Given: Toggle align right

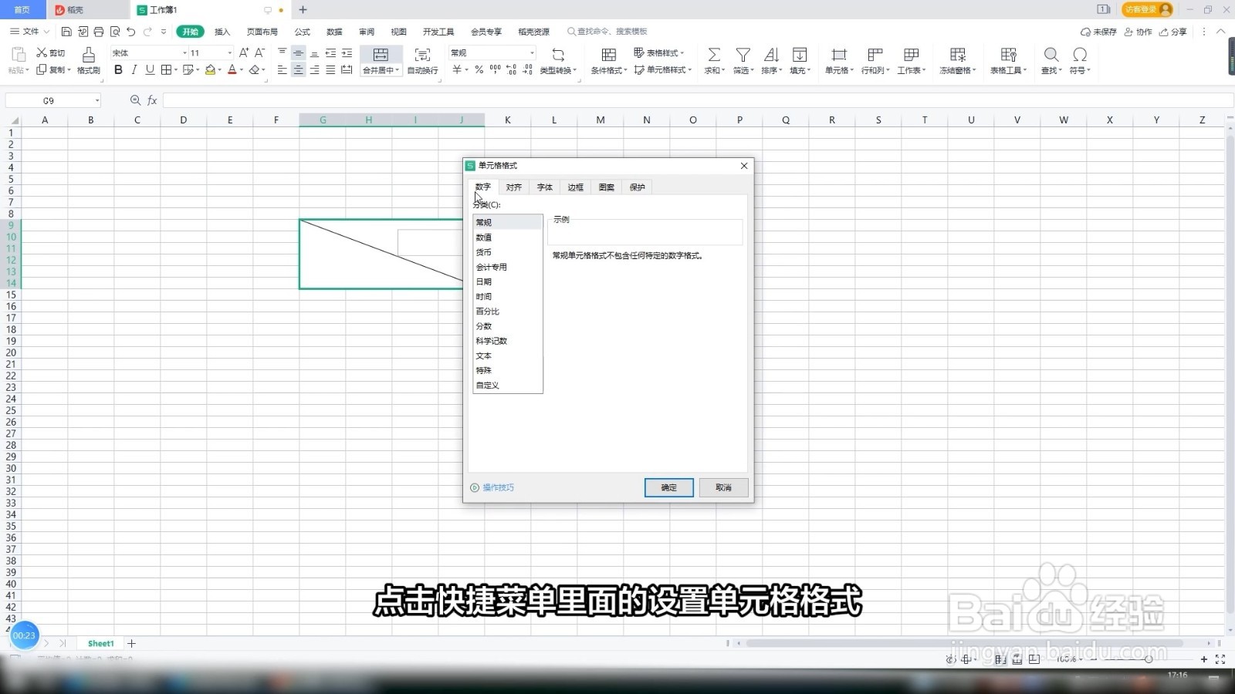Looking at the screenshot, I should [x=314, y=69].
